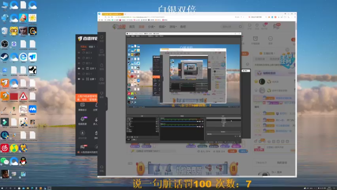
Task: Launch the goose warning-sign game icon
Action: [23, 96]
